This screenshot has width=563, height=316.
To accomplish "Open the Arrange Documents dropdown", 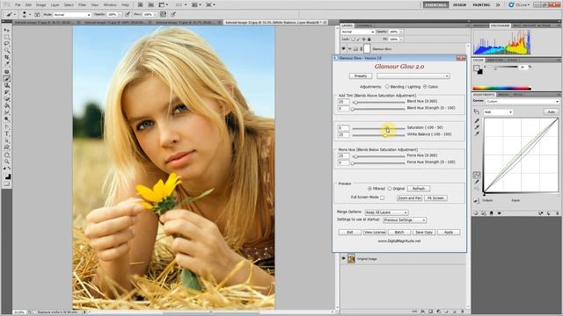I will click(x=196, y=5).
